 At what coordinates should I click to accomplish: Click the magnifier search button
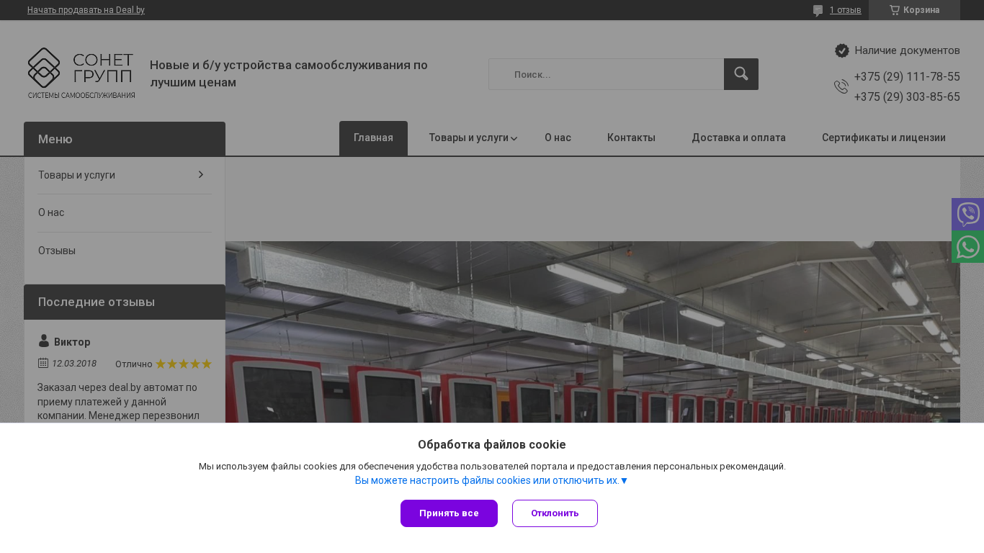[x=741, y=74]
